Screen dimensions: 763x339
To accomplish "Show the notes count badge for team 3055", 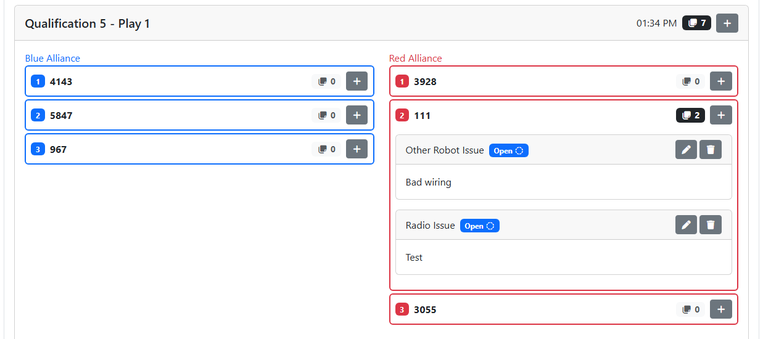I will coord(690,309).
